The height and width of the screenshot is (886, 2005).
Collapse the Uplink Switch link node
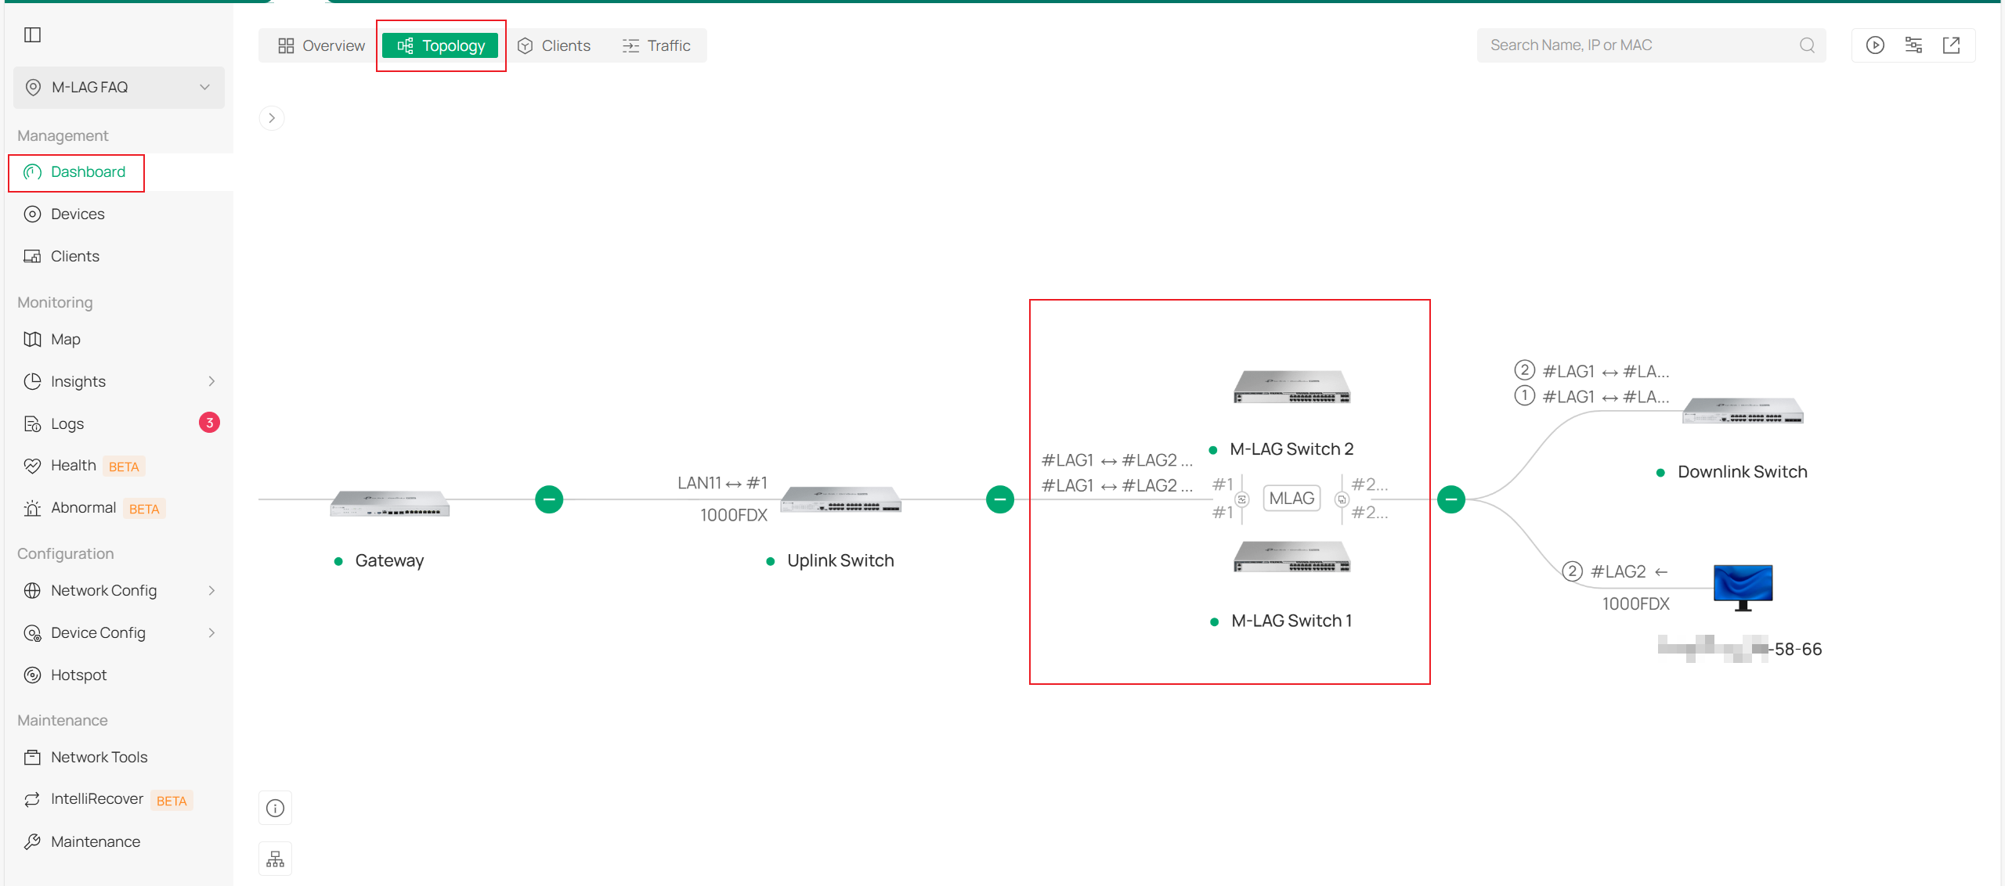999,499
